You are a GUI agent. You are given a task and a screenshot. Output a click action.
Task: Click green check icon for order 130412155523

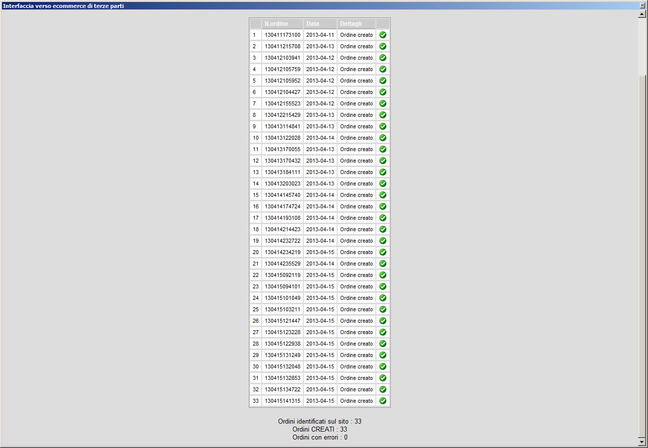(x=383, y=103)
